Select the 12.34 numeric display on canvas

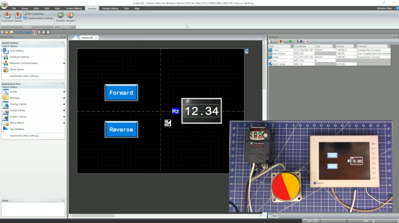[x=201, y=111]
